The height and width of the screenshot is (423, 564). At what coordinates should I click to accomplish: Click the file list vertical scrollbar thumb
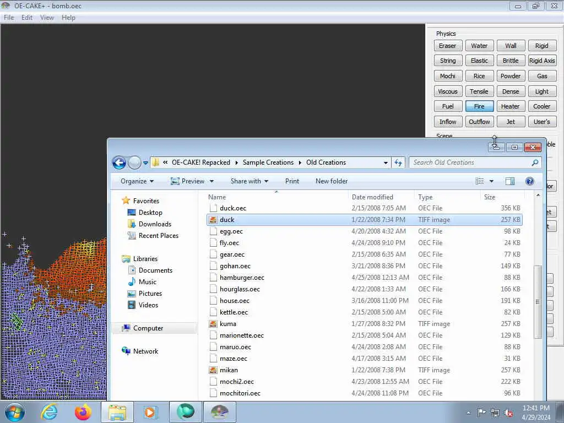(x=538, y=302)
